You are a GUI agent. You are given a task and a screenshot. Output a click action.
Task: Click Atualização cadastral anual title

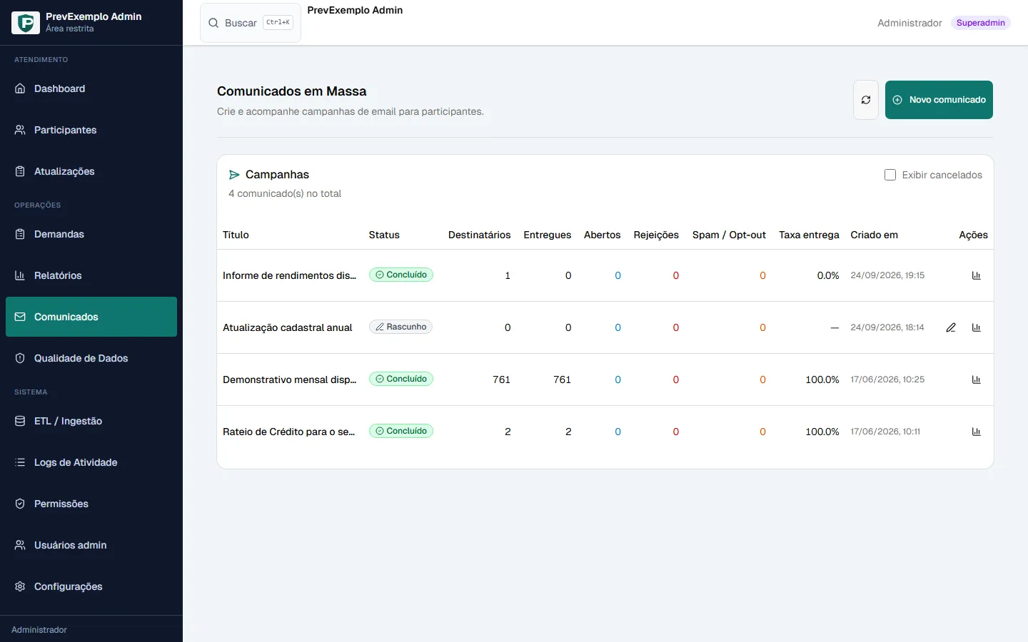[x=288, y=327]
